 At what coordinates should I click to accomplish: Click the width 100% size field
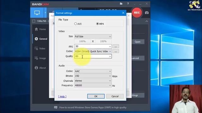click(x=82, y=41)
